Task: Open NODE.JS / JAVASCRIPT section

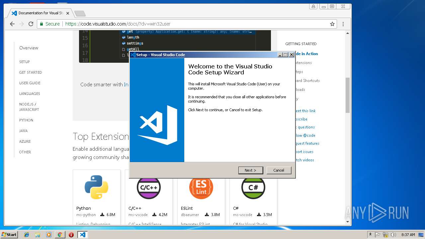Action: (29, 107)
